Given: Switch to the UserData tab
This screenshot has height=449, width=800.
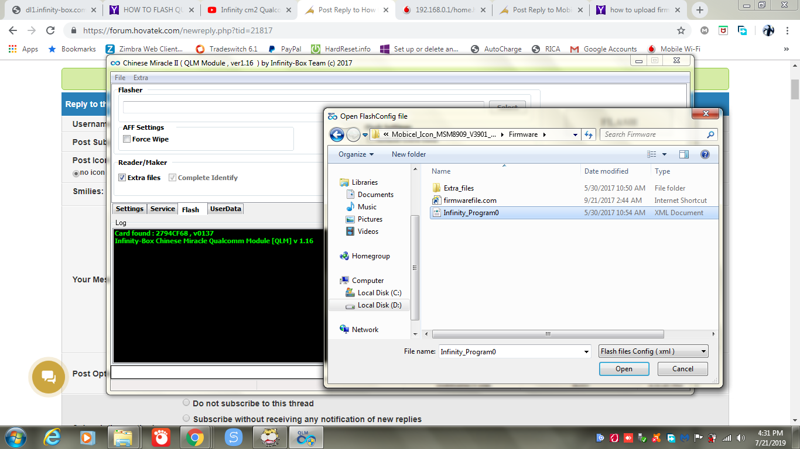Looking at the screenshot, I should point(225,209).
